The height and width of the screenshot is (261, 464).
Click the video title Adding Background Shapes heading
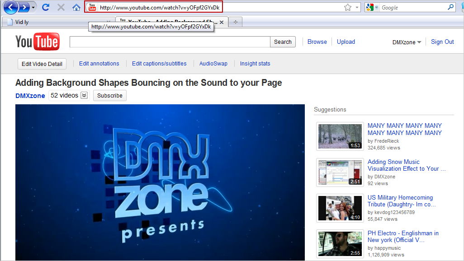coord(148,83)
